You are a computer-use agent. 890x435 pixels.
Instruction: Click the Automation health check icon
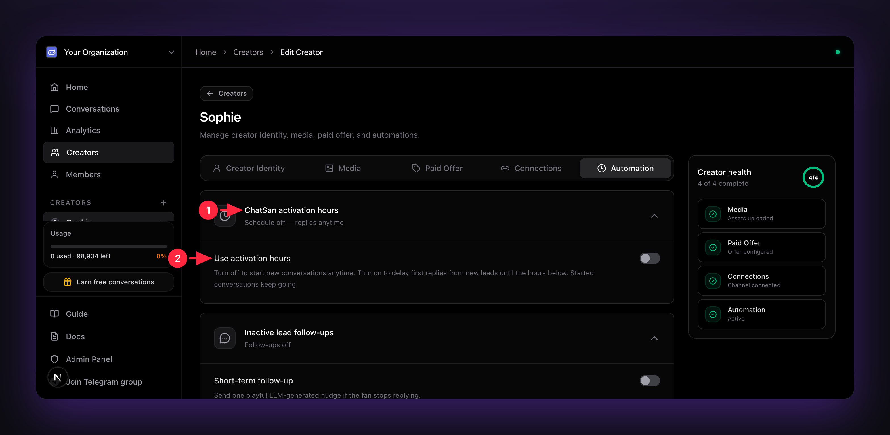click(x=713, y=314)
